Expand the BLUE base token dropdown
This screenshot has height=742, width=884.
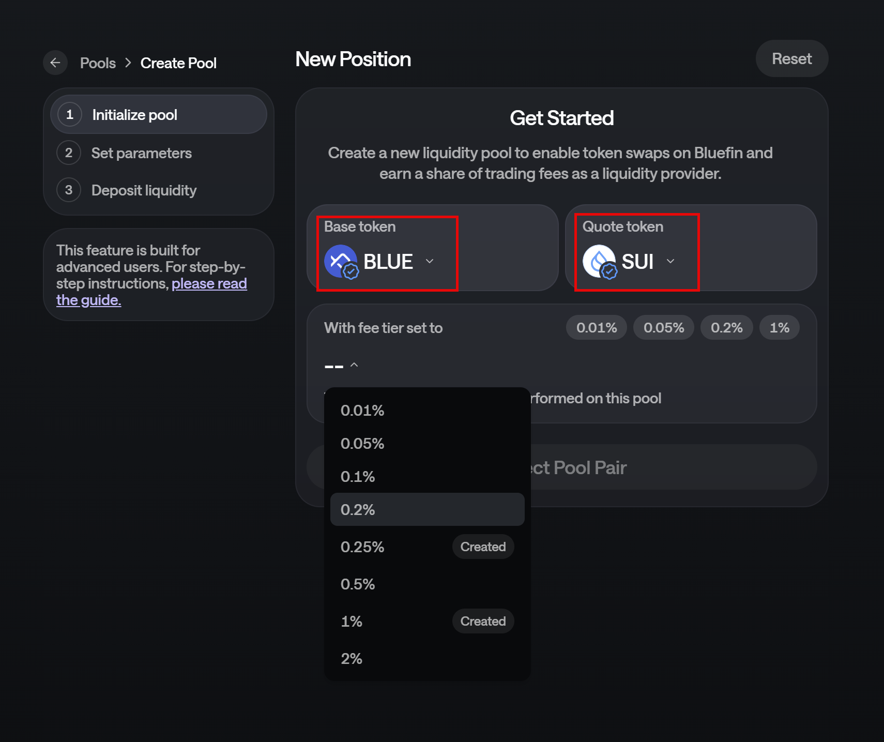click(429, 261)
